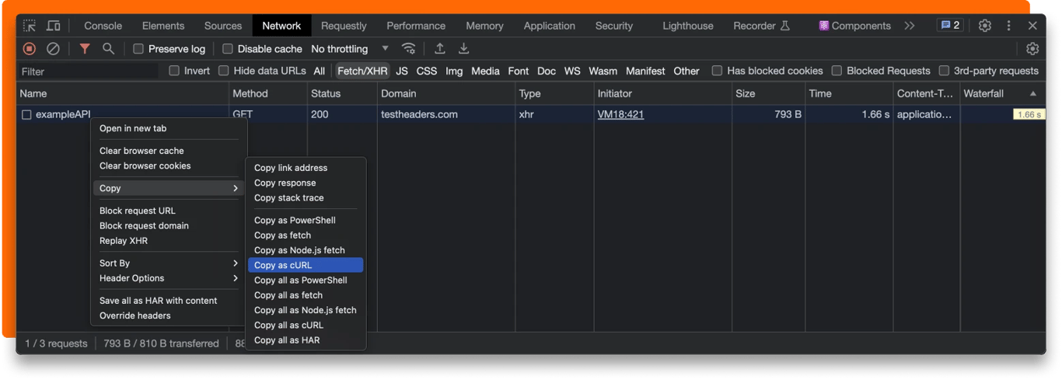Toggle the device toolbar icon
Viewport: 1062px width, 380px height.
click(x=53, y=26)
